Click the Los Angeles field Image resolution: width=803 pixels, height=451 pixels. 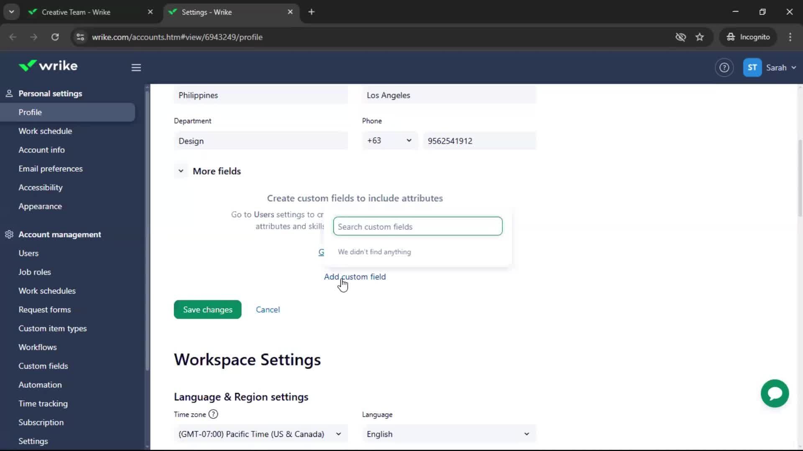449,95
